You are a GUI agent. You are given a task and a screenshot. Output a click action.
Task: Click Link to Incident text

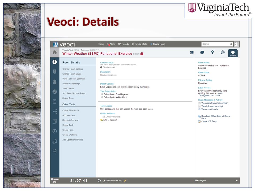[110, 120]
